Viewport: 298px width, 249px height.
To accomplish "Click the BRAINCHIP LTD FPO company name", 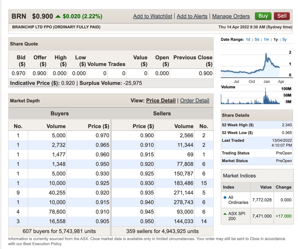I will coord(56,27).
